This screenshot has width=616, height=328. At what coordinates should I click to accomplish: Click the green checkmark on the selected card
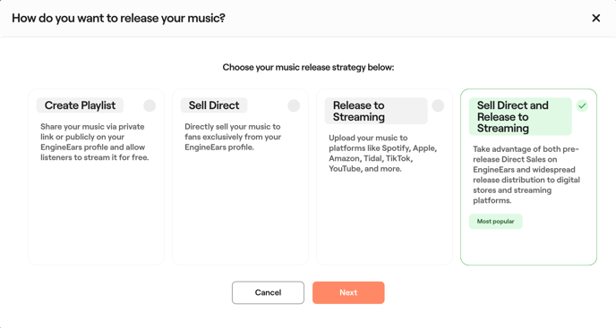tap(582, 105)
